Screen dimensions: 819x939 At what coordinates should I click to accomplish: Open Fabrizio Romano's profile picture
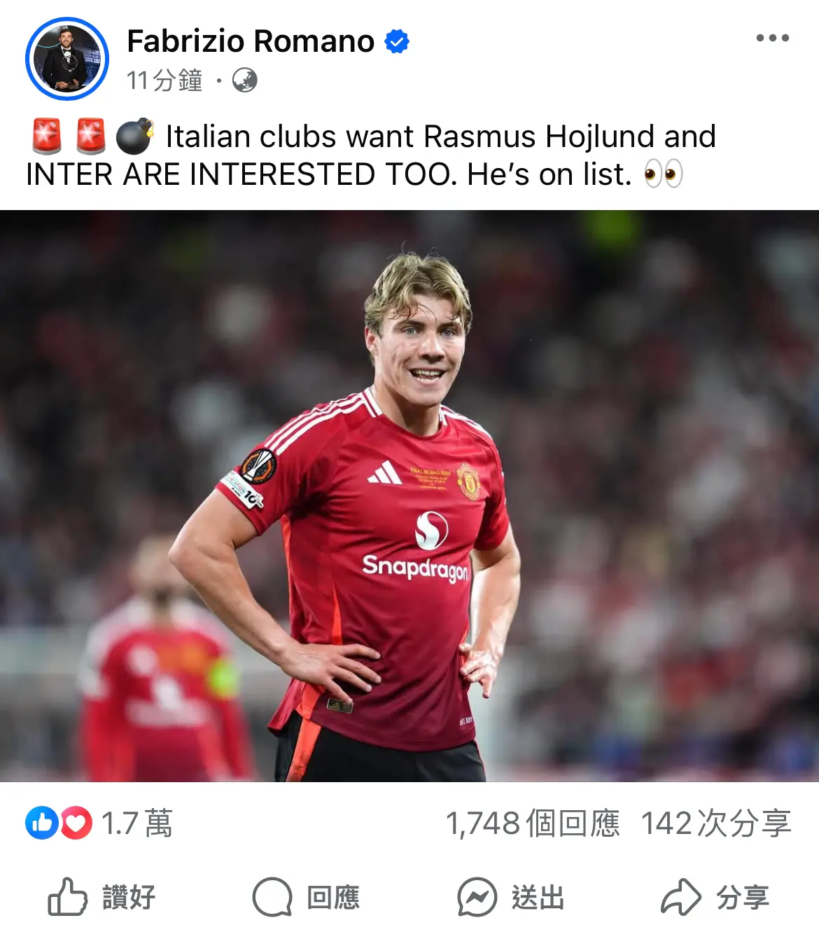pos(67,59)
